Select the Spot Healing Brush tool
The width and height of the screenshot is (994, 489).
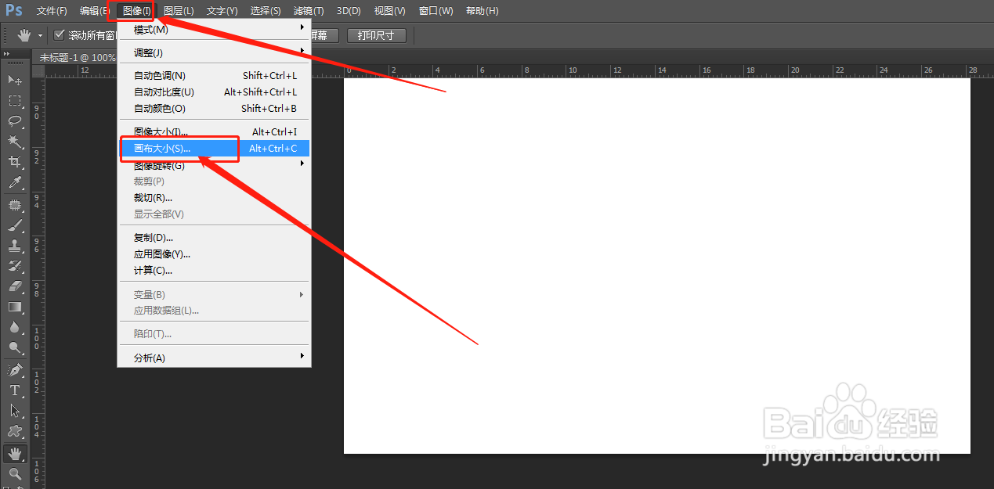tap(15, 205)
